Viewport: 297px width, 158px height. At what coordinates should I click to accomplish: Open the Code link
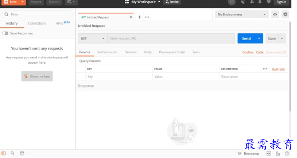click(260, 53)
